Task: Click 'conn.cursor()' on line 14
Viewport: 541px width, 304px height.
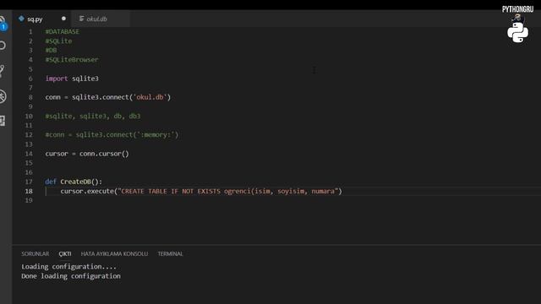Action: [x=104, y=154]
